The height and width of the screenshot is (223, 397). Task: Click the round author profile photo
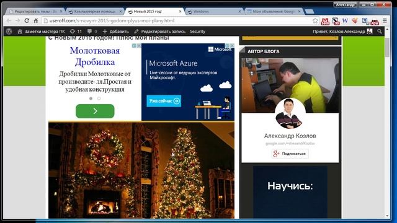click(290, 113)
